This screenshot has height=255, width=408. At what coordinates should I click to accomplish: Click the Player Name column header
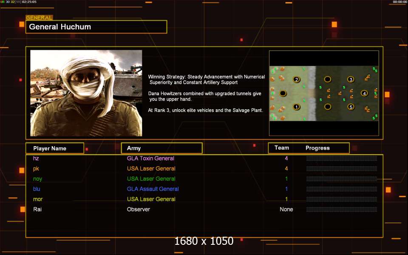54,148
